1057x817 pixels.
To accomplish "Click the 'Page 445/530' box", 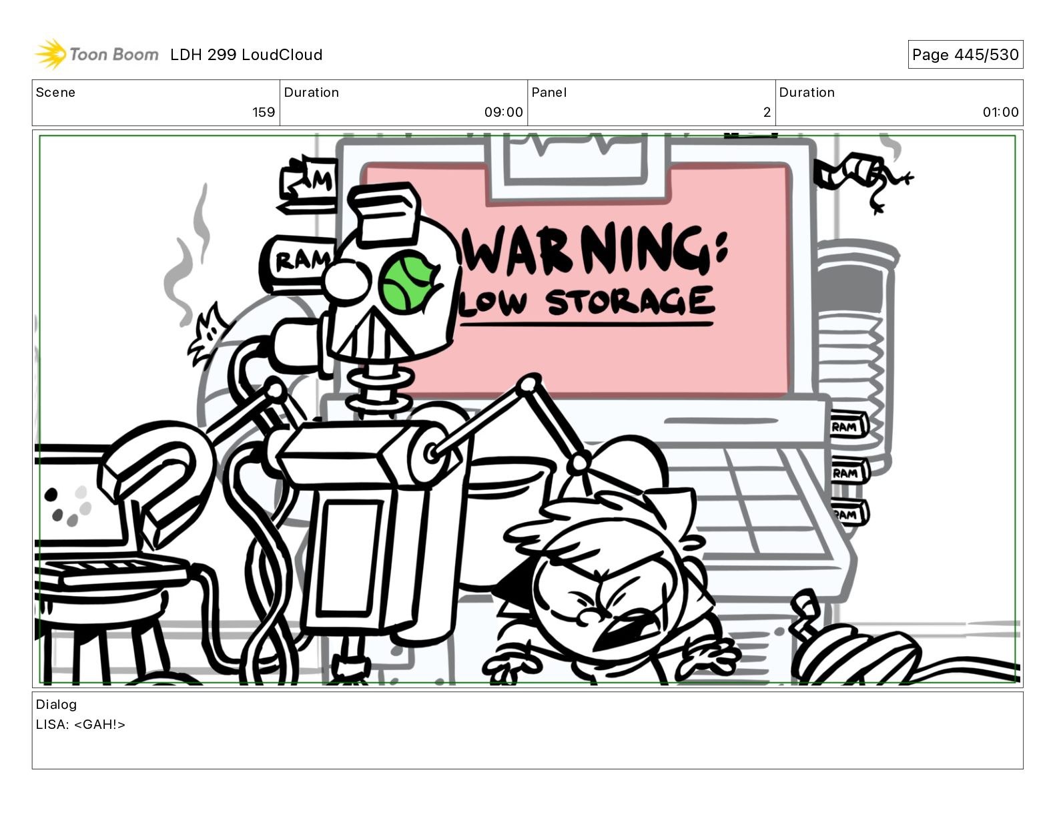I will pyautogui.click(x=965, y=55).
